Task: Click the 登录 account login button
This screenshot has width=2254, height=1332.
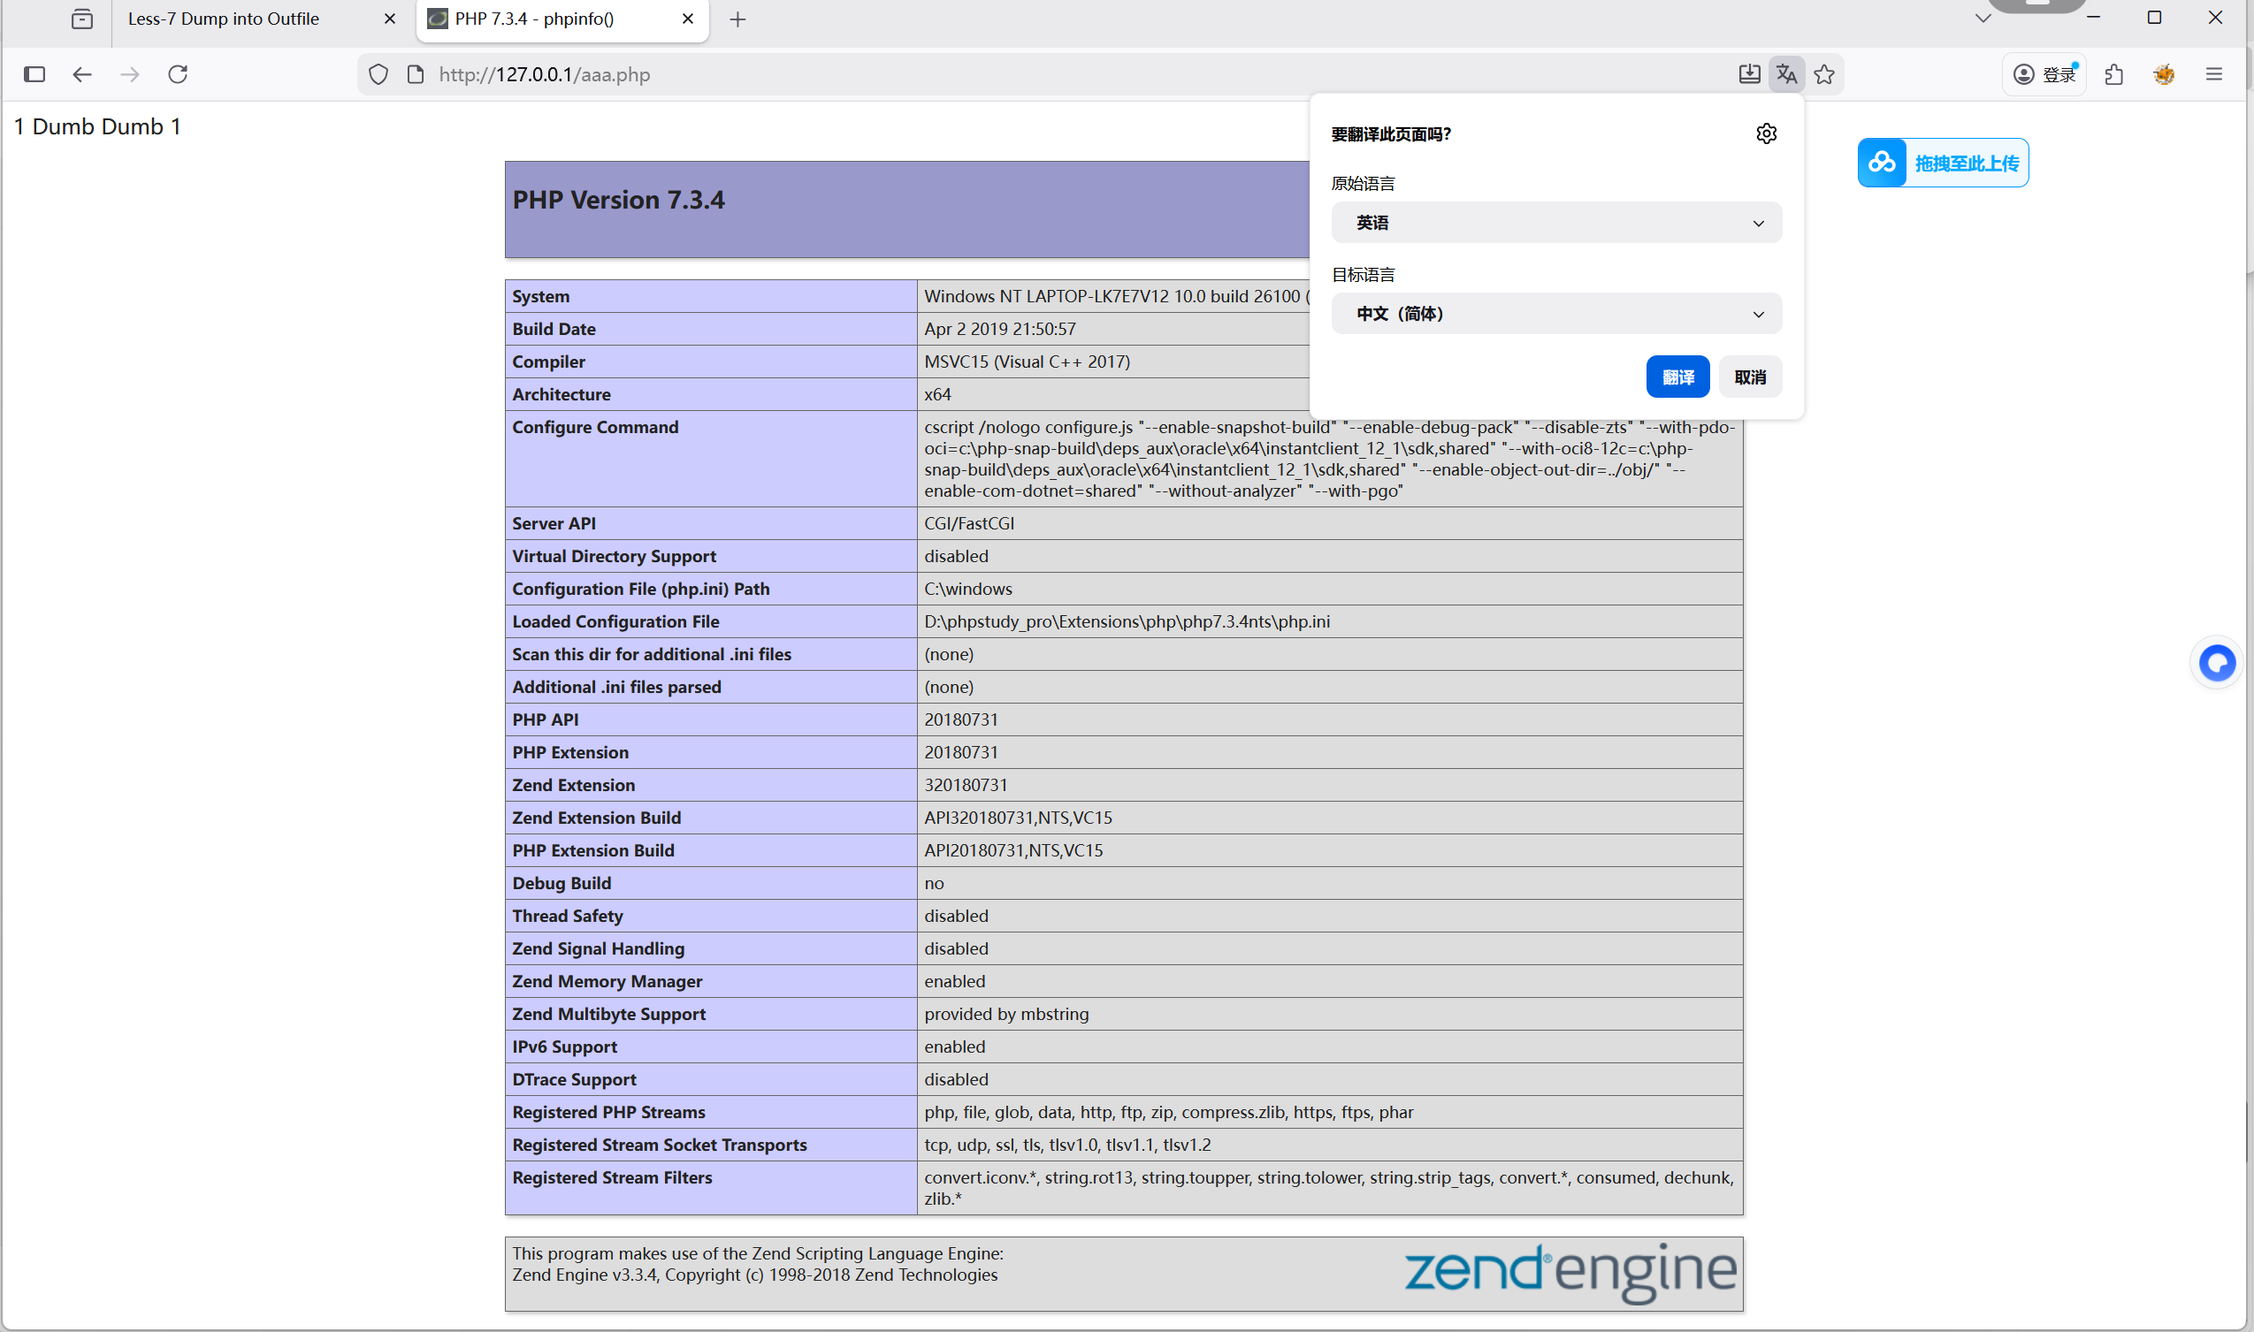Action: (2044, 74)
